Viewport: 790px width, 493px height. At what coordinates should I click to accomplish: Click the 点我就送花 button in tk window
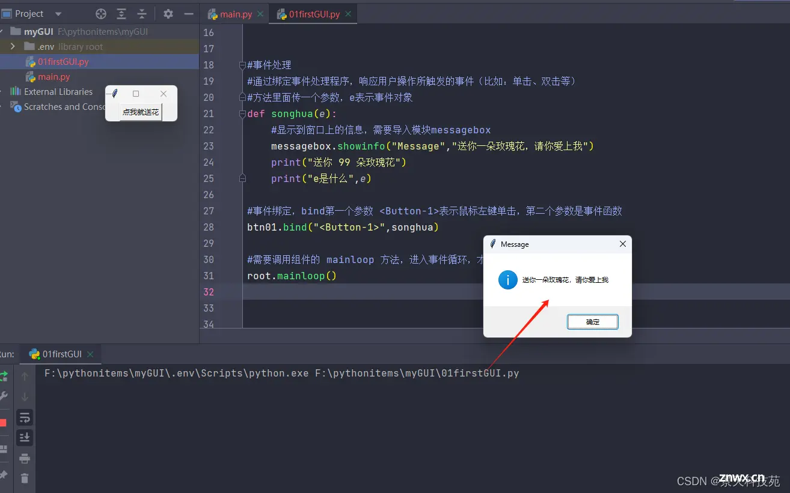pyautogui.click(x=141, y=112)
